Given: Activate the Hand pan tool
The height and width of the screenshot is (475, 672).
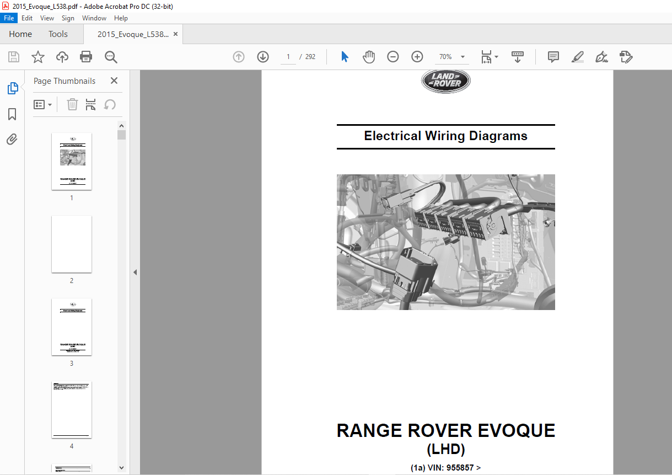Looking at the screenshot, I should tap(368, 57).
